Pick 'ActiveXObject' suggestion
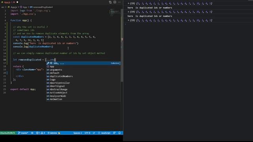The height and width of the screenshot is (142, 253). click(x=83, y=93)
